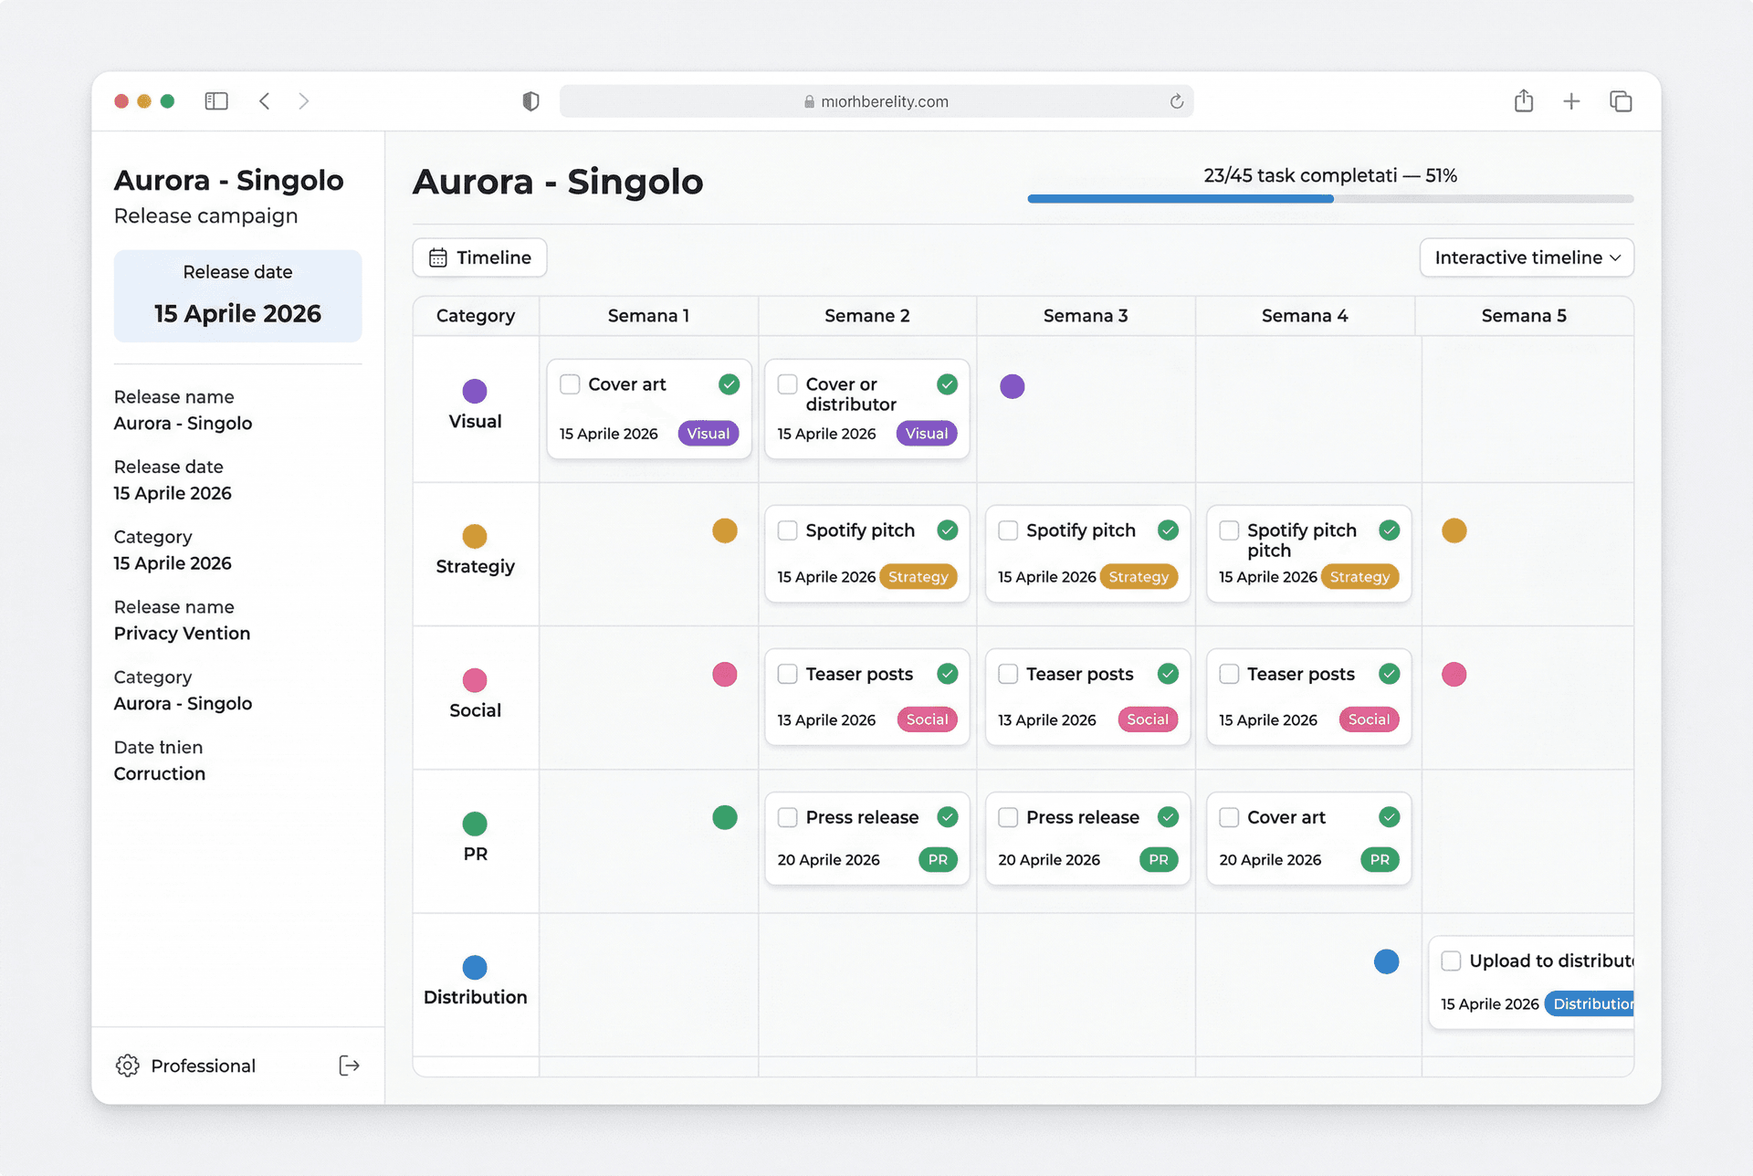Screen dimensions: 1753x1176
Task: Select the Semana 3 column header
Action: [x=1086, y=315]
